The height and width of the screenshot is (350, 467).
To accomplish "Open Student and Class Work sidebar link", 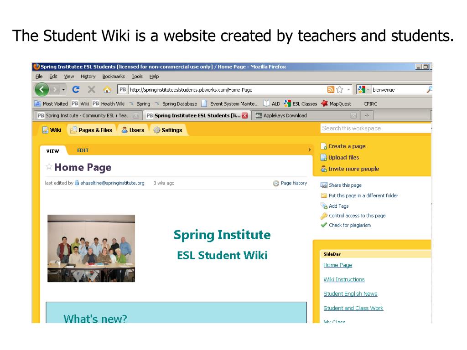I will 353,308.
